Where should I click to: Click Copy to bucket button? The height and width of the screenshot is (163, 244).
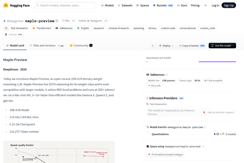pyautogui.click(x=192, y=46)
